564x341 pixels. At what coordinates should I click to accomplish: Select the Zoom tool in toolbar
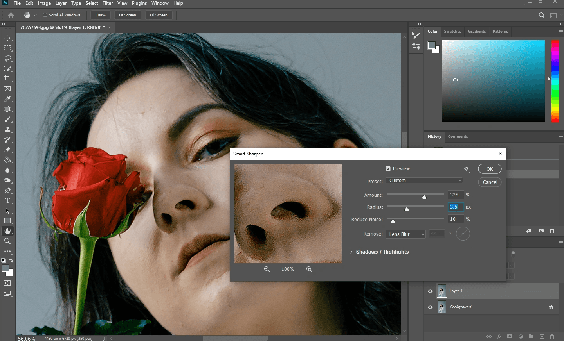pyautogui.click(x=7, y=241)
